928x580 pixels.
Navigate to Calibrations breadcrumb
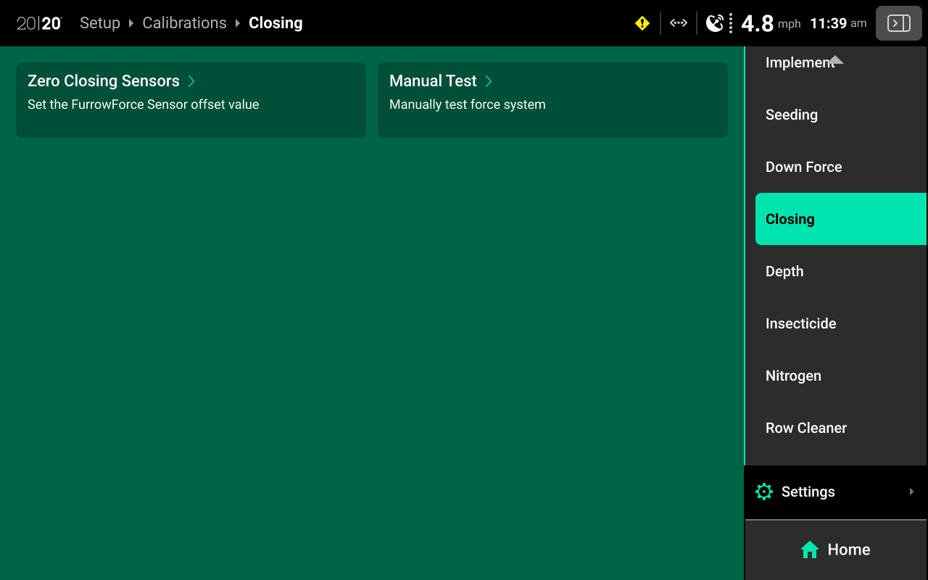pyautogui.click(x=184, y=23)
